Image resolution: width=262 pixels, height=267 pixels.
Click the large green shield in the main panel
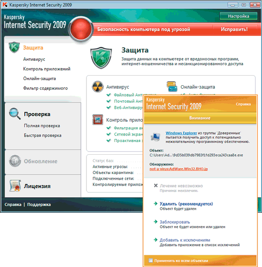point(101,58)
